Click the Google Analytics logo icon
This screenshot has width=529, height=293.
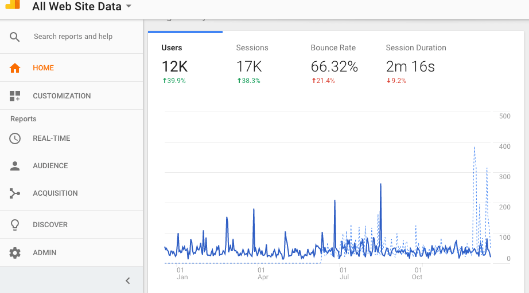click(x=13, y=5)
